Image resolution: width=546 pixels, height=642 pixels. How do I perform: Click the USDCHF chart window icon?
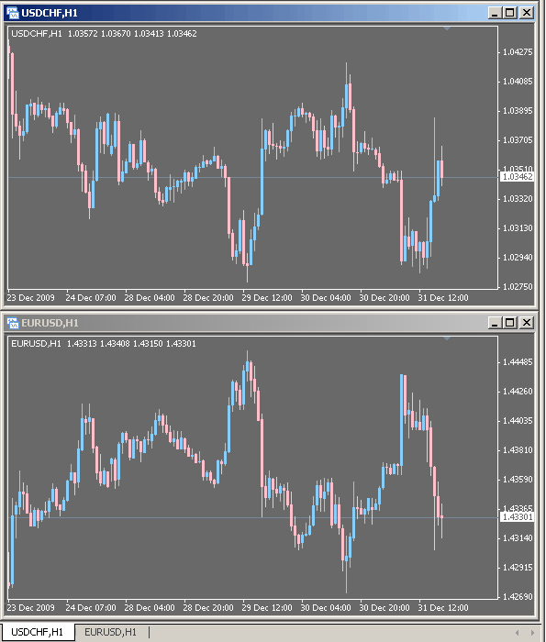point(13,13)
